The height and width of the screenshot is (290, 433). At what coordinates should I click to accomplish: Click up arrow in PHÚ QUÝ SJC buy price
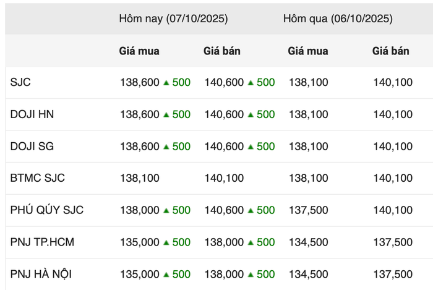click(166, 210)
